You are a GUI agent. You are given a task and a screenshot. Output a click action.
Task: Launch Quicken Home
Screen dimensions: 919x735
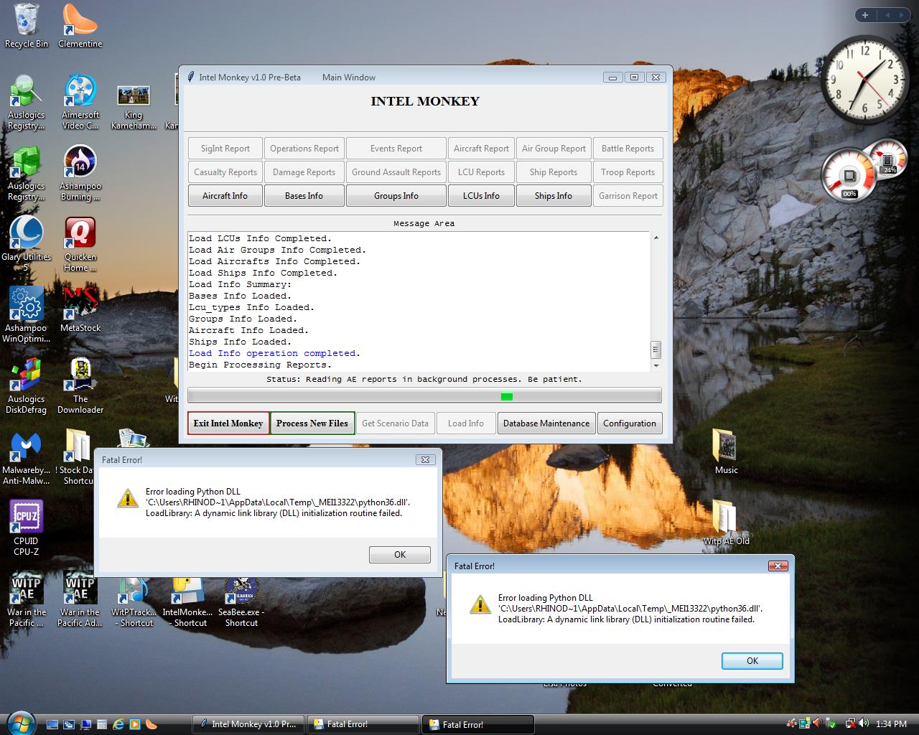tap(80, 237)
